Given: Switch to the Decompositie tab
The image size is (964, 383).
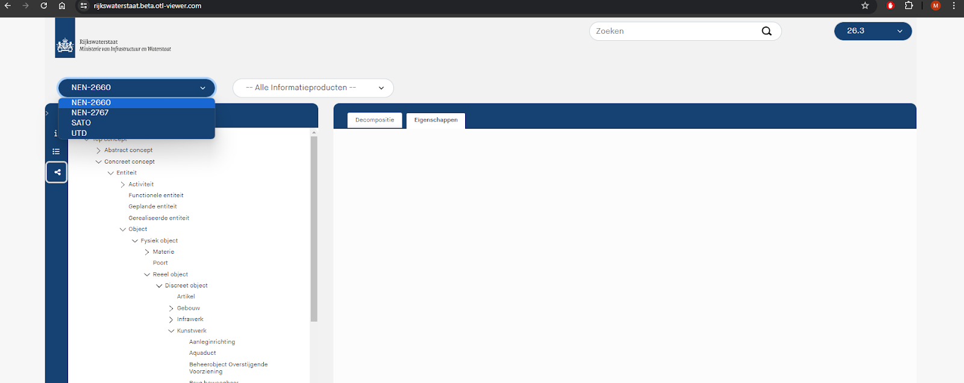Looking at the screenshot, I should pos(374,120).
